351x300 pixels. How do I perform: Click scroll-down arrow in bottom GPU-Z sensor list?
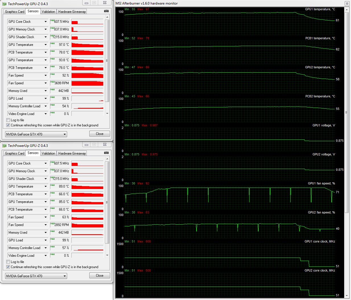(107, 255)
